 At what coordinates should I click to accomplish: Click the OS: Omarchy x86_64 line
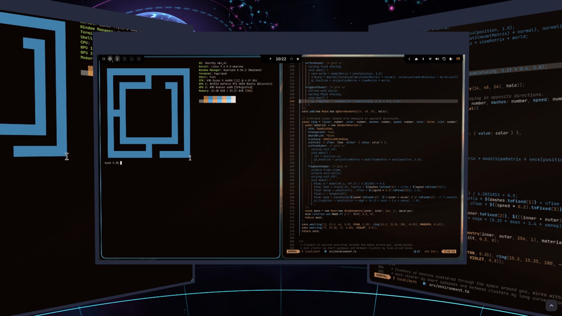213,63
